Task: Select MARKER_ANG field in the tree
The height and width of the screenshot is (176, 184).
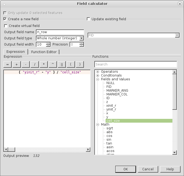Action: click(x=117, y=91)
